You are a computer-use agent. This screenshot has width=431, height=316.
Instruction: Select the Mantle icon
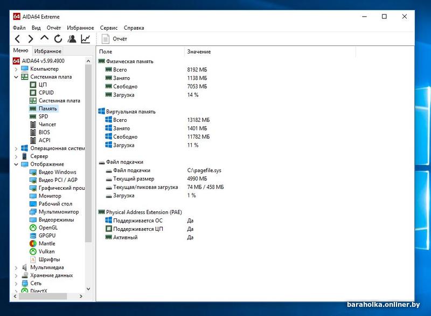tap(33, 244)
